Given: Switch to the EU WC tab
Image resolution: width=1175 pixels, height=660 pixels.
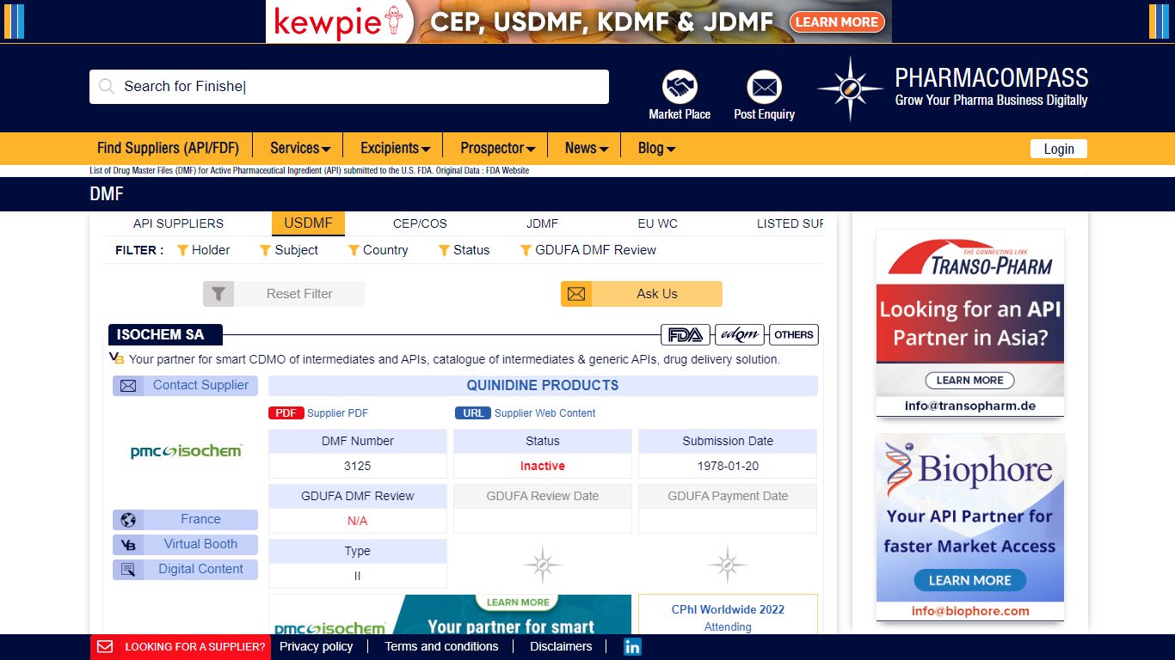Looking at the screenshot, I should coord(657,223).
